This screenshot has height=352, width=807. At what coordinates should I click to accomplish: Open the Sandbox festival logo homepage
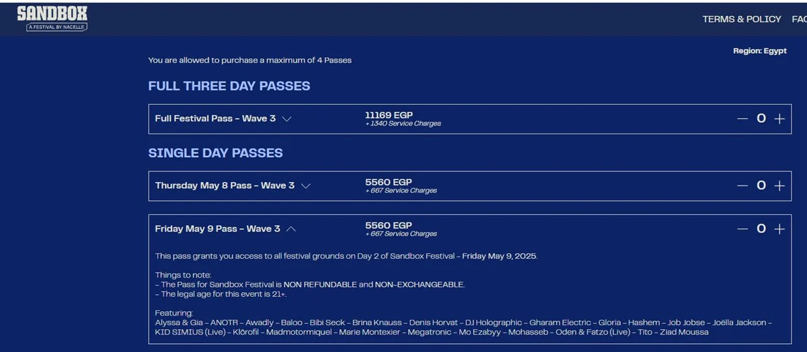point(52,18)
